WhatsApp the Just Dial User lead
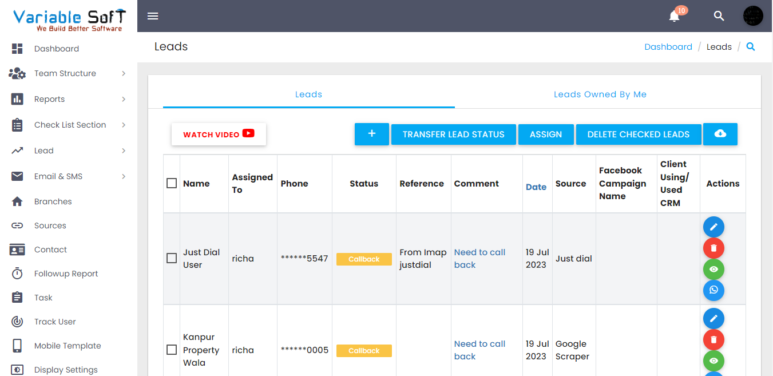Image resolution: width=773 pixels, height=376 pixels. tap(713, 291)
